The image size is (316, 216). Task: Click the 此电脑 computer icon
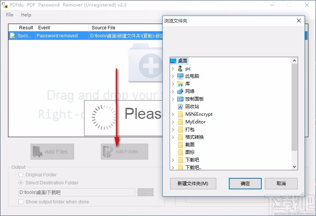[180, 76]
